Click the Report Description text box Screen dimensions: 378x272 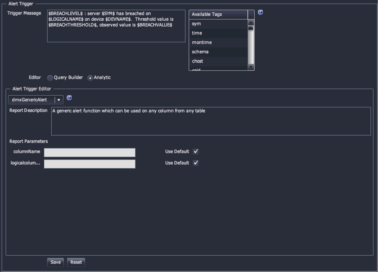pos(211,121)
